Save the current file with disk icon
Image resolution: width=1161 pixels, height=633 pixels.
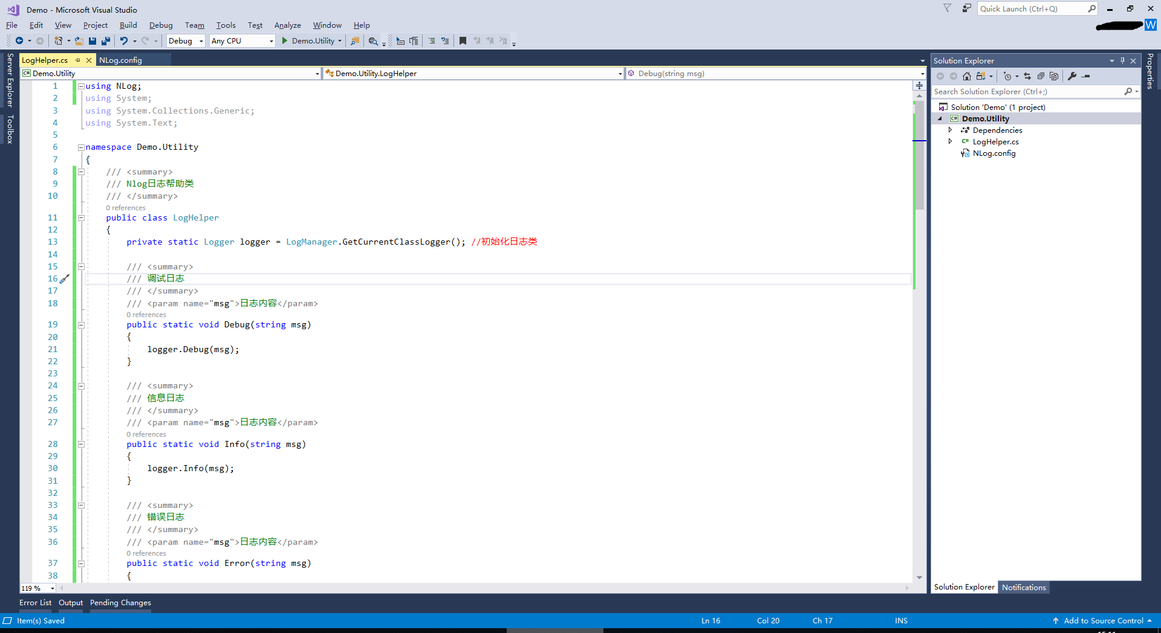(93, 41)
